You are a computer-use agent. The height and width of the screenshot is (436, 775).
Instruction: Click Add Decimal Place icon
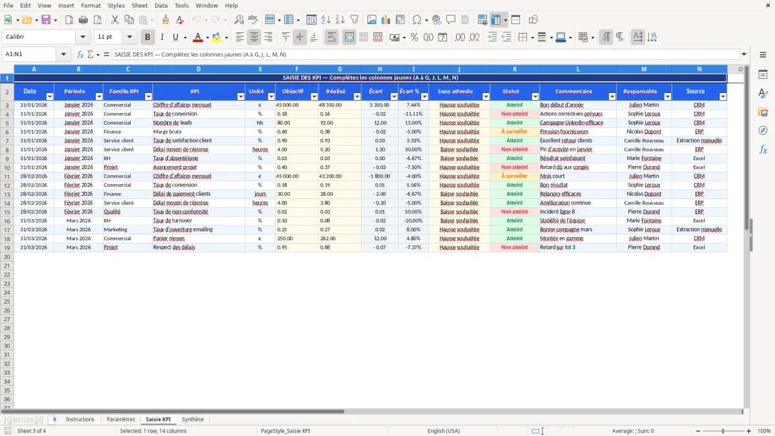click(x=460, y=37)
